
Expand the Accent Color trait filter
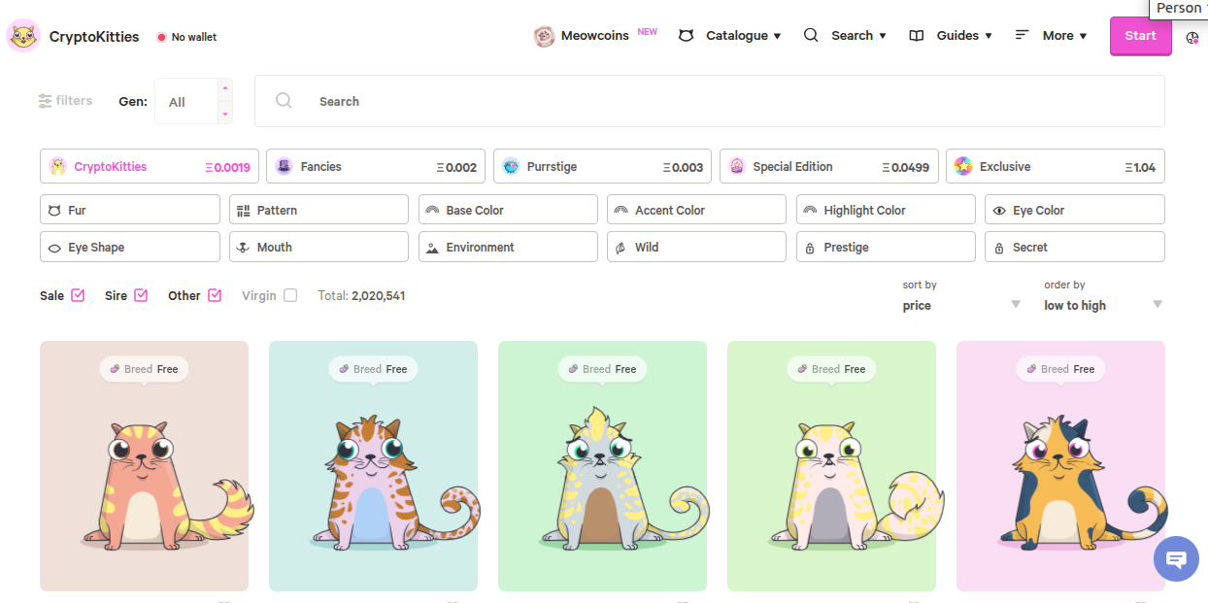point(696,210)
